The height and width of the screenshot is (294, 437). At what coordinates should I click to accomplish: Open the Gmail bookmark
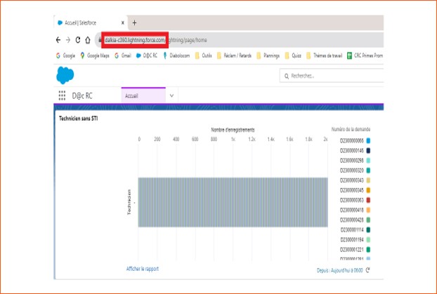[123, 55]
